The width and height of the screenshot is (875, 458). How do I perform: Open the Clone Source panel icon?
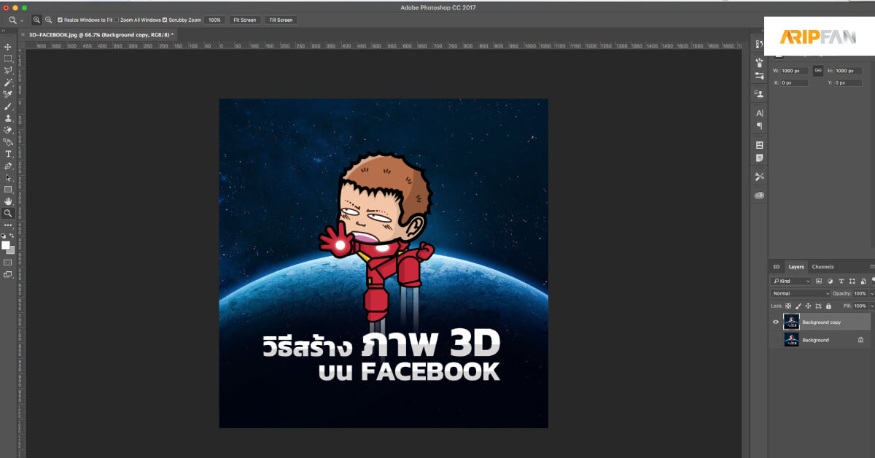(759, 93)
